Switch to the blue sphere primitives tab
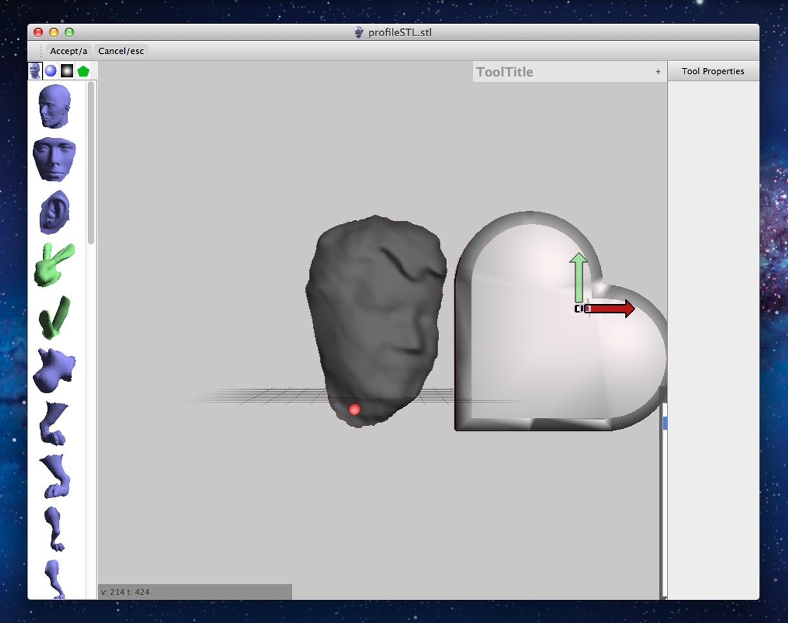Viewport: 788px width, 623px height. [50, 71]
